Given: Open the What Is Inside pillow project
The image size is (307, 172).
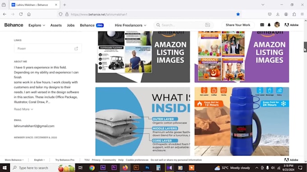Looking at the screenshot, I should (143, 121).
